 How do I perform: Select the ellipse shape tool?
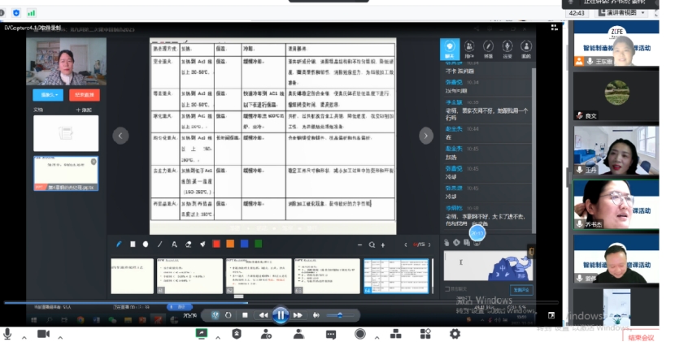[x=146, y=245]
